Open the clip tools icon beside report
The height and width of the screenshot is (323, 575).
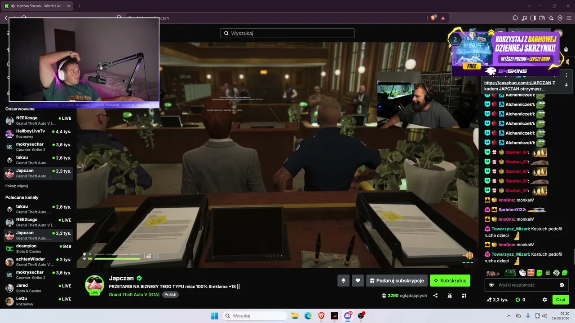(x=464, y=296)
